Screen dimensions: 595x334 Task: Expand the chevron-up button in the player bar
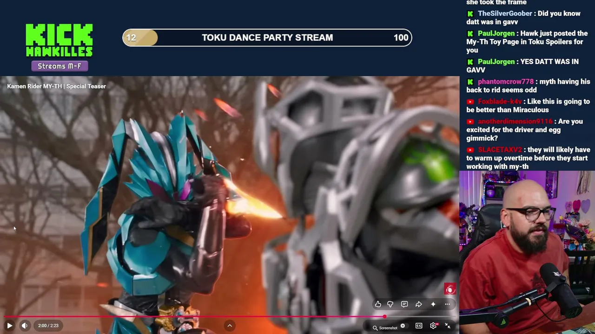[230, 326]
